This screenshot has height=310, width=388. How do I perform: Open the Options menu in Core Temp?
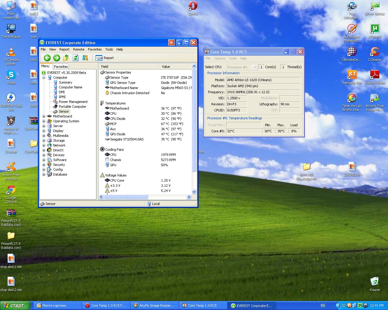click(x=219, y=58)
